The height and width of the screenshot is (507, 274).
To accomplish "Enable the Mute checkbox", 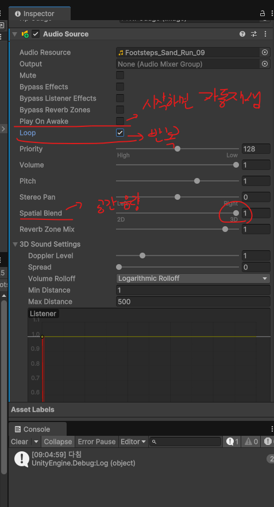I will pos(120,75).
